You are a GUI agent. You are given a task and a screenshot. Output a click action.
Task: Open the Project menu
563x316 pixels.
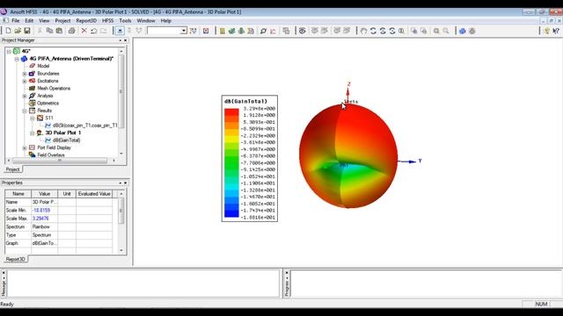tap(62, 21)
